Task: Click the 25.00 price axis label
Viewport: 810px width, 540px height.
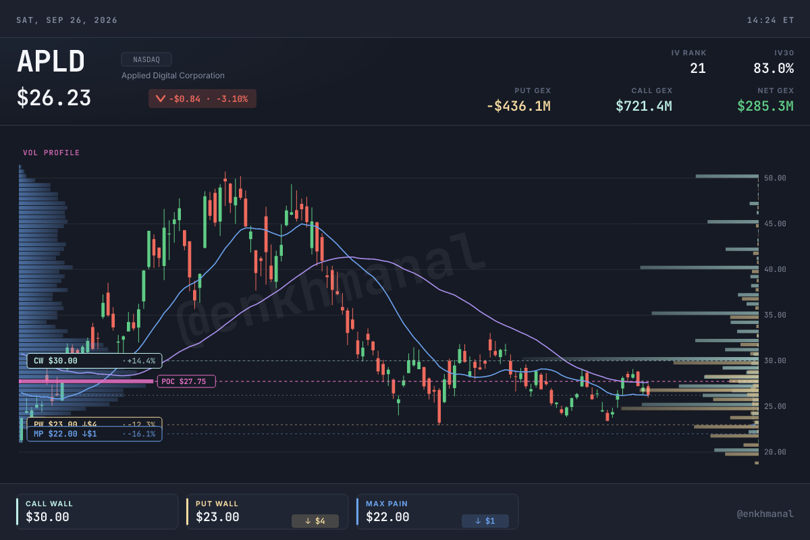Action: tap(776, 406)
